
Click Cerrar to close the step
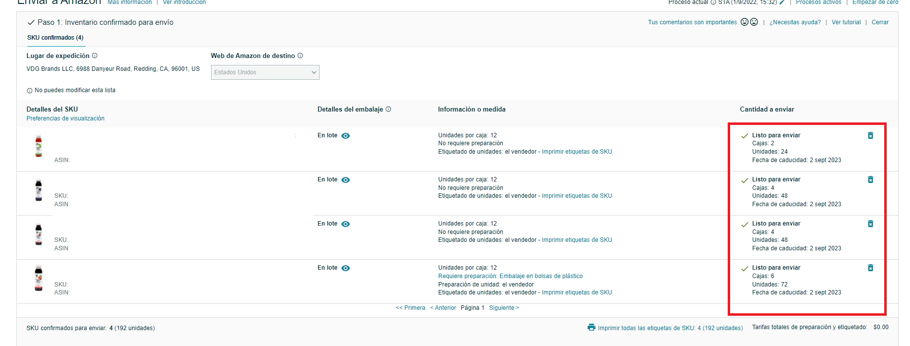pyautogui.click(x=880, y=22)
